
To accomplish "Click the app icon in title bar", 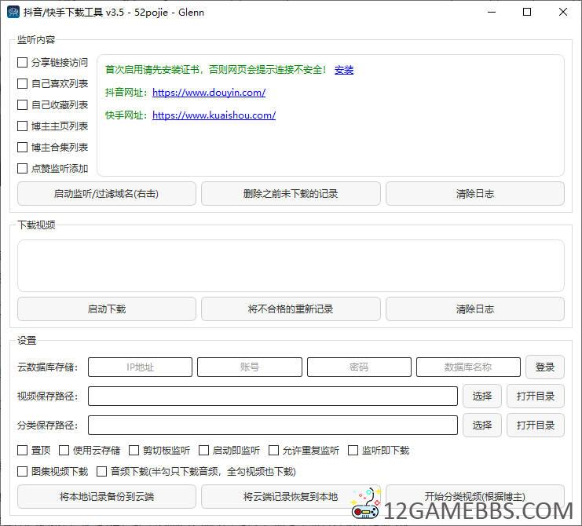I will pos(13,12).
